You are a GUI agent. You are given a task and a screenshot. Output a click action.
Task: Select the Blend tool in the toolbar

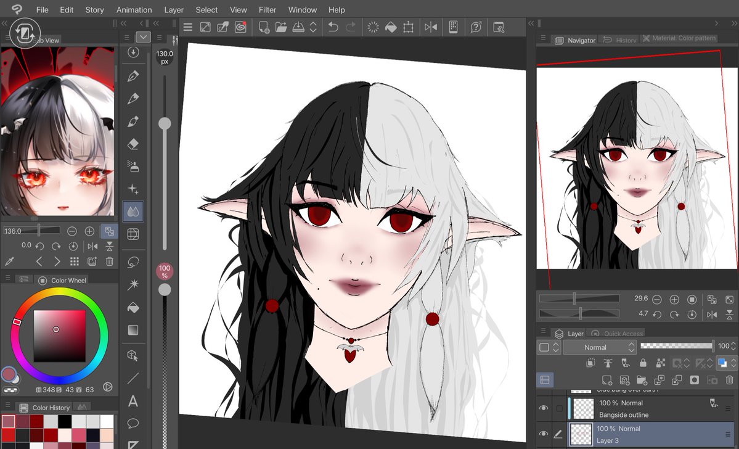(x=133, y=211)
